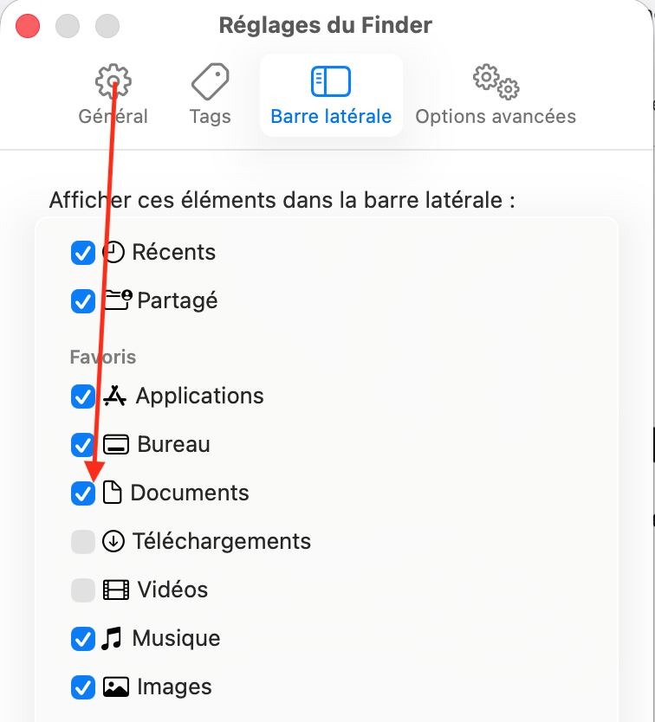
Task: Click the Musique label text
Action: point(176,639)
